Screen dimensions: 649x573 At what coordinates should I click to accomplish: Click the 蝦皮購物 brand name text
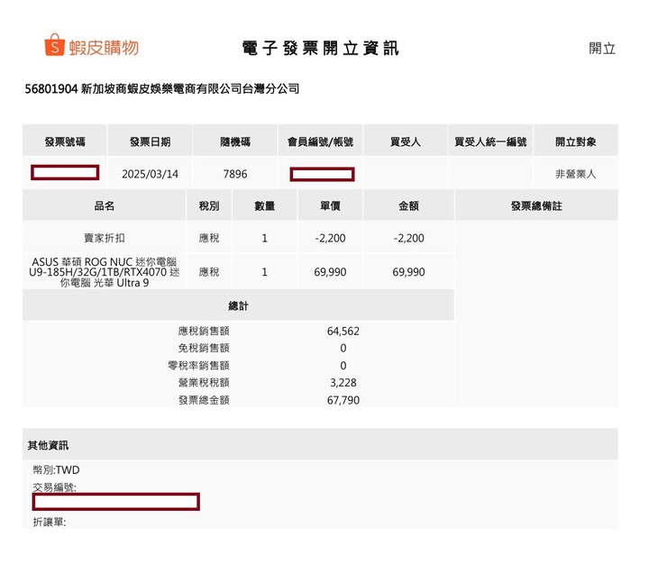pyautogui.click(x=104, y=48)
